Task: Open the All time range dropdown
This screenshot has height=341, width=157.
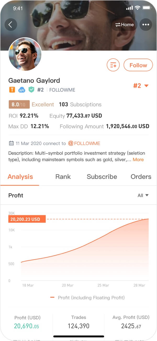Action: [143, 195]
